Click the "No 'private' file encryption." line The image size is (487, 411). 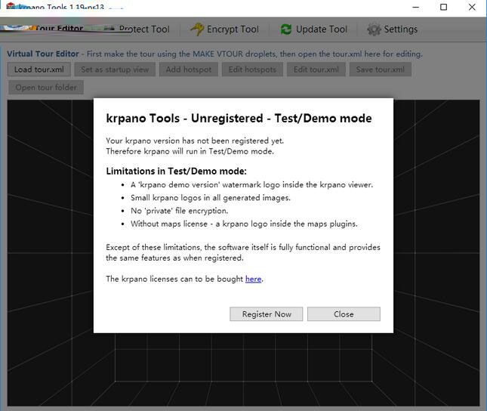pos(179,211)
